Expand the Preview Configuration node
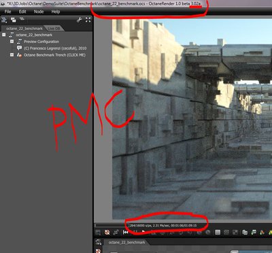The image size is (272, 253). point(12,41)
